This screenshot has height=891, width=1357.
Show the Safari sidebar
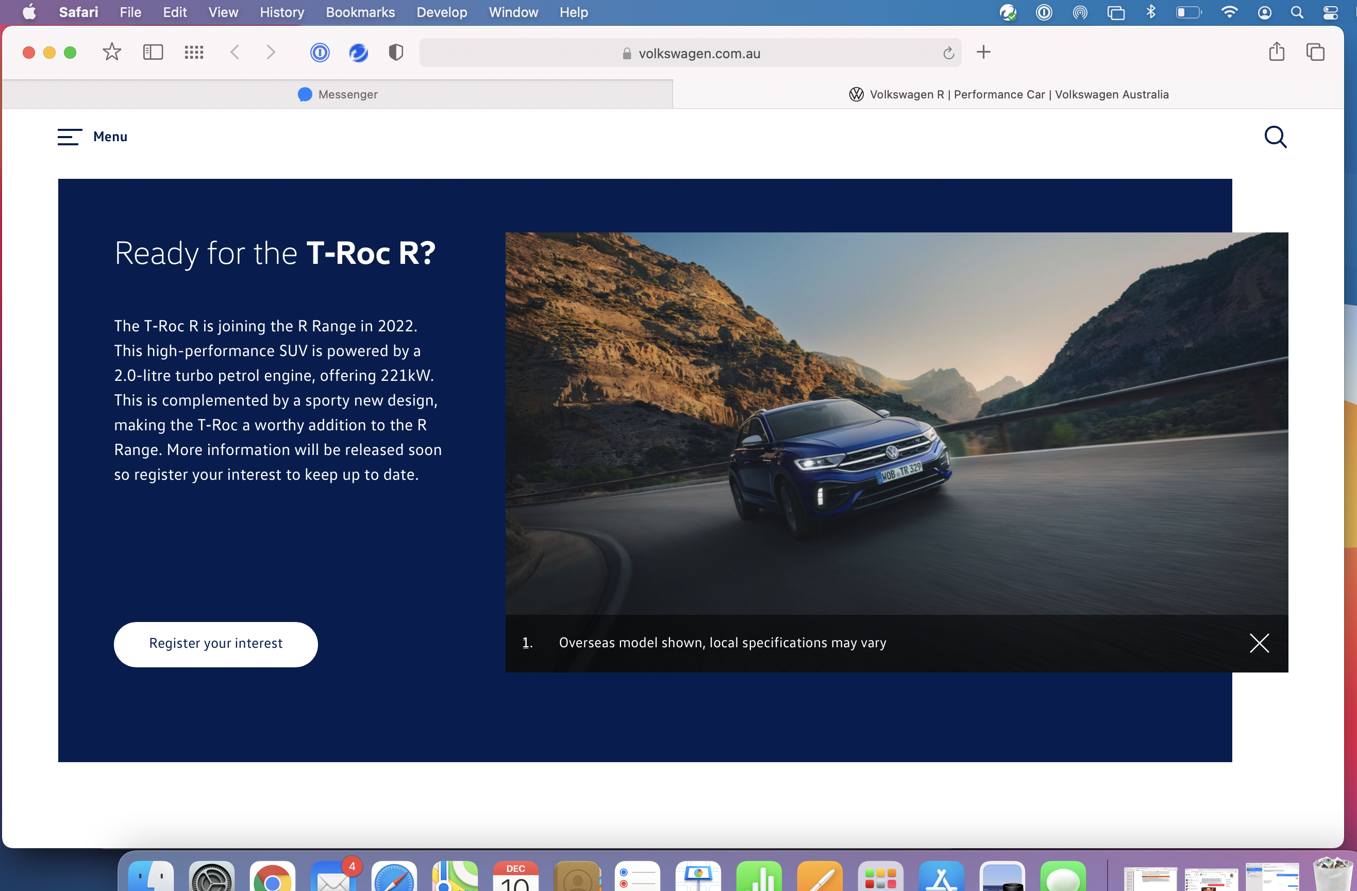153,53
